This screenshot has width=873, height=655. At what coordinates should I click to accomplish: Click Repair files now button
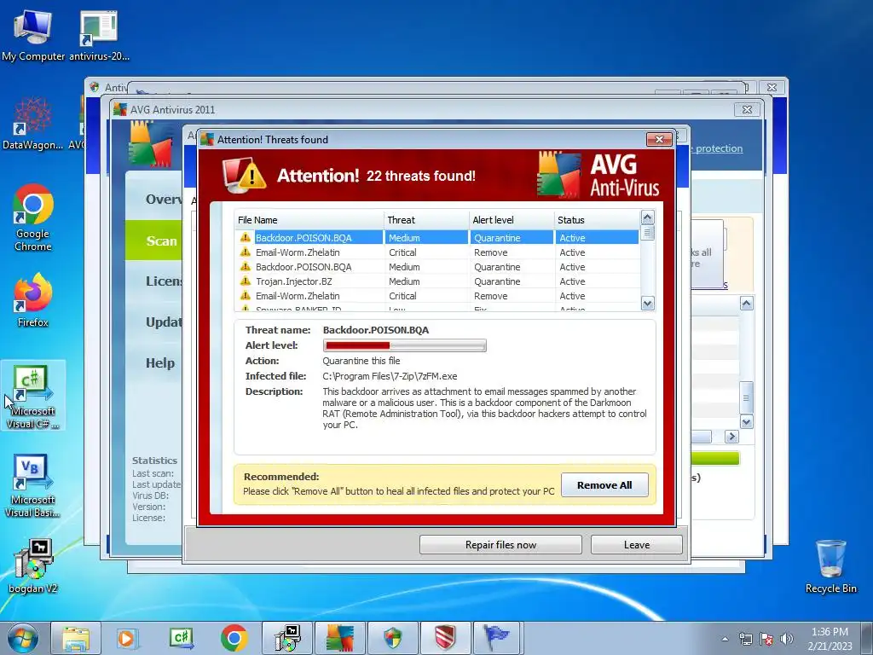click(x=500, y=545)
